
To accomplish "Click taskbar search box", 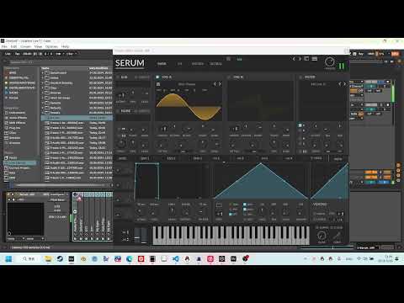I will [x=29, y=258].
